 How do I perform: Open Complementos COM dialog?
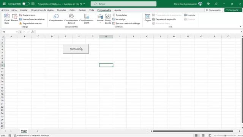86,19
